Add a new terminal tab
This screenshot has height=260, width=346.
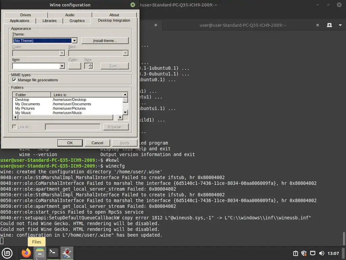tap(329, 25)
